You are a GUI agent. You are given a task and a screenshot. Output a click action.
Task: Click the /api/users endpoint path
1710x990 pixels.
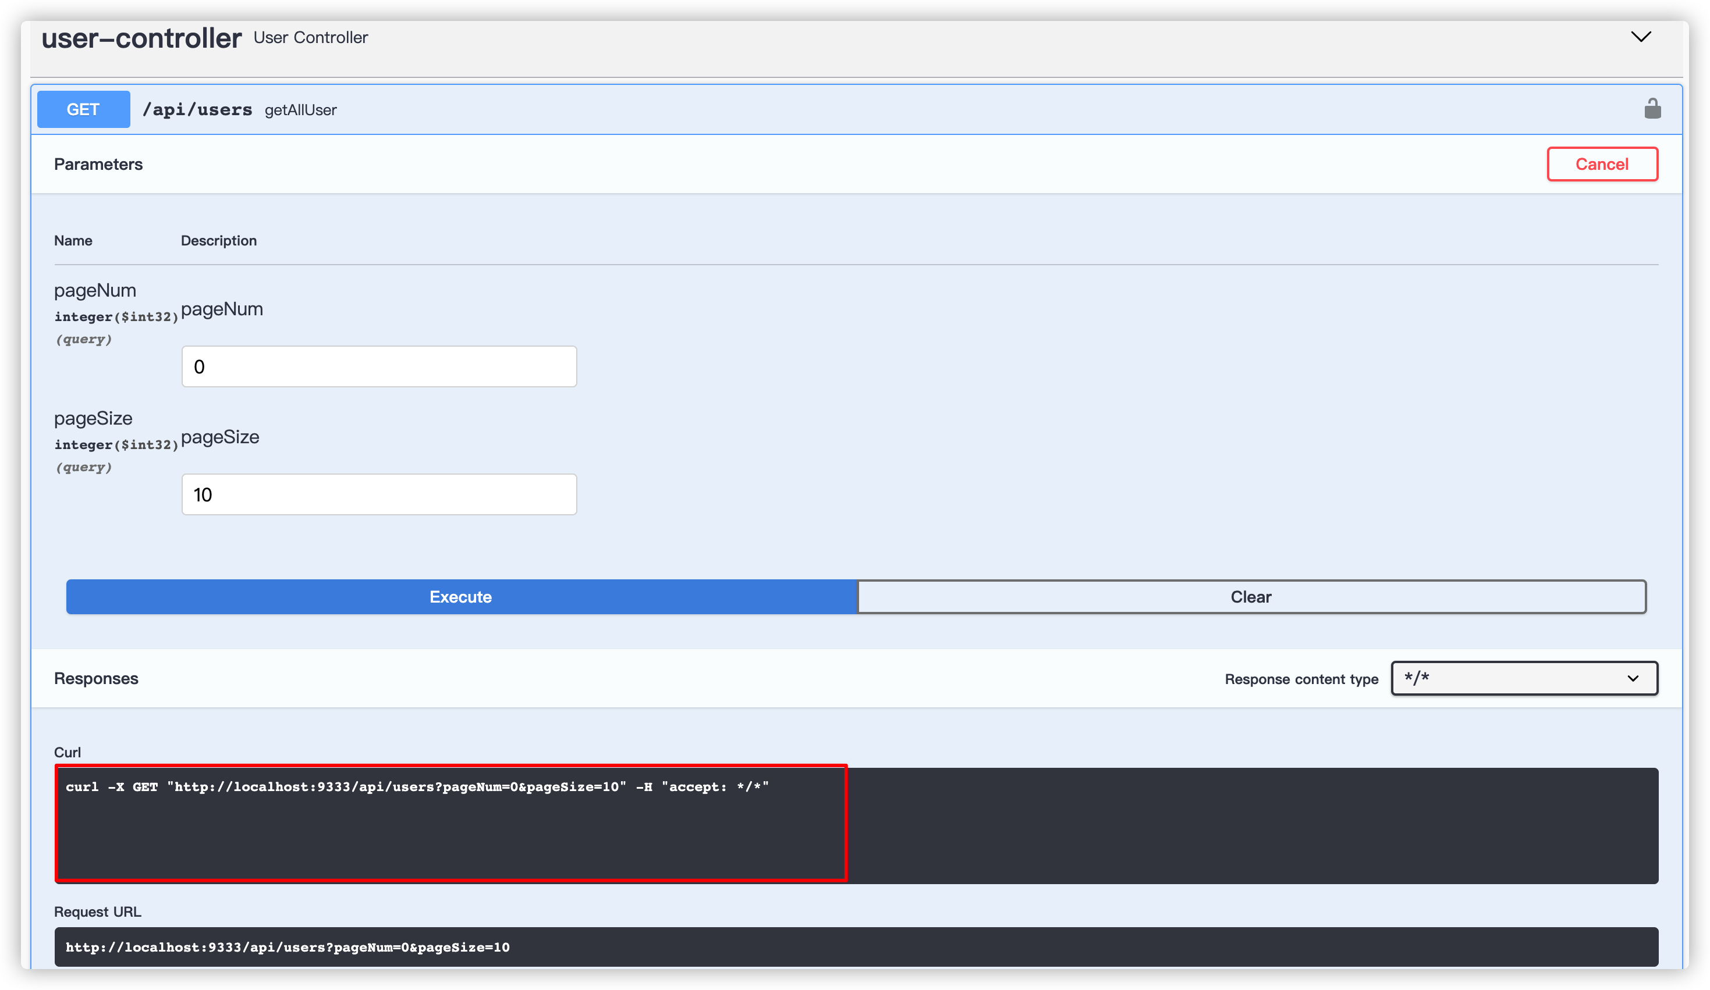tap(197, 110)
